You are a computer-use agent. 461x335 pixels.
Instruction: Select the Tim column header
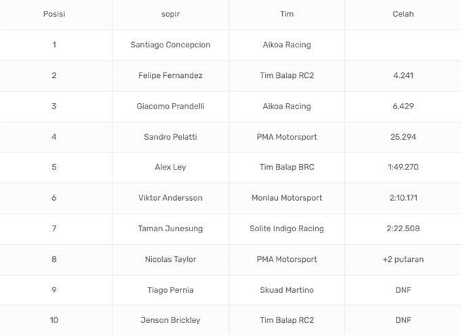[287, 14]
